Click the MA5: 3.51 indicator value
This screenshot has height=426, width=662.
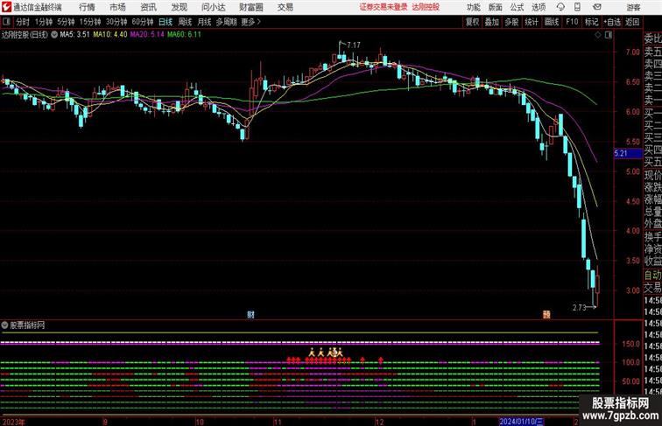click(74, 35)
